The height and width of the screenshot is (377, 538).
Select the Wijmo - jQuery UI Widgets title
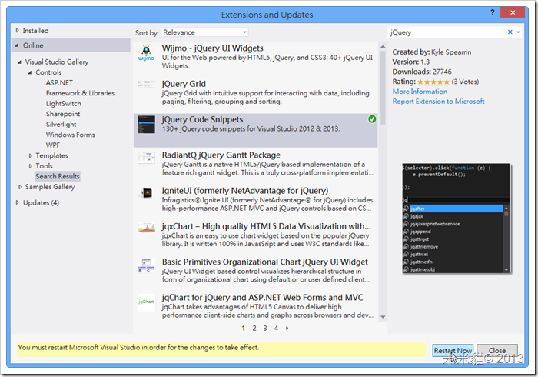(213, 48)
